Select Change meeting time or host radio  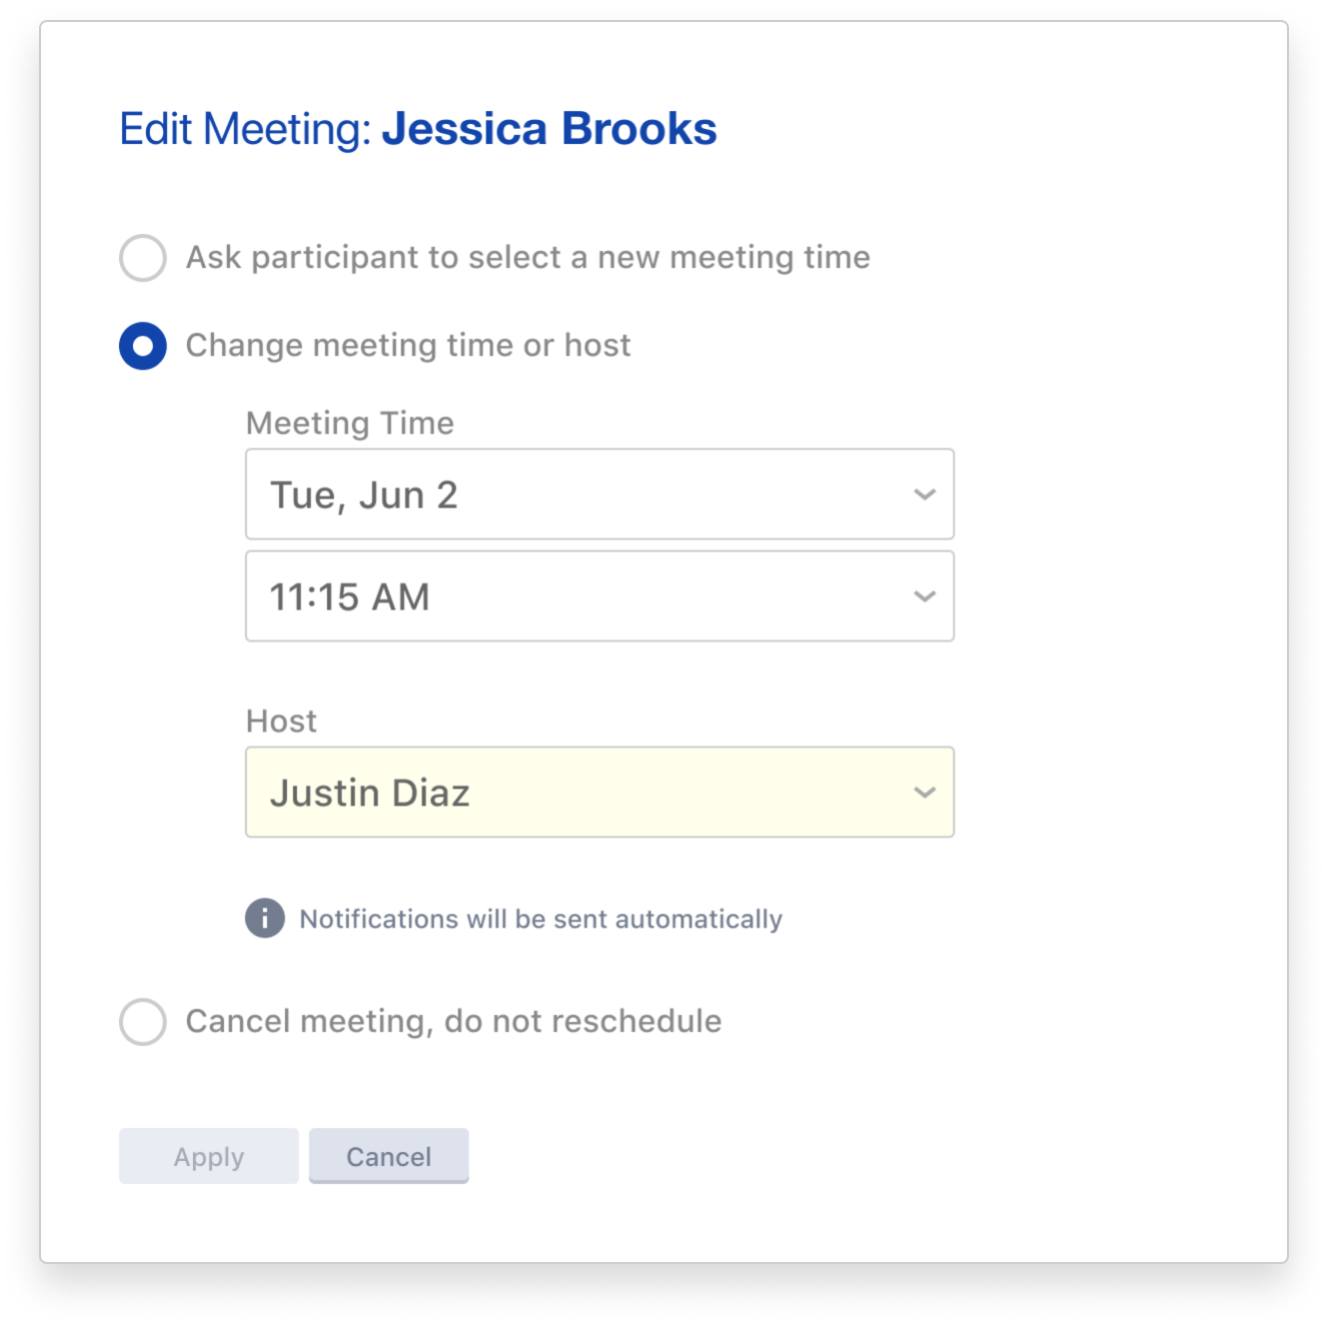143,346
